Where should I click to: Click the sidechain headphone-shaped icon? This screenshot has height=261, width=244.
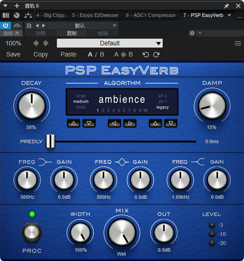[x=17, y=26]
